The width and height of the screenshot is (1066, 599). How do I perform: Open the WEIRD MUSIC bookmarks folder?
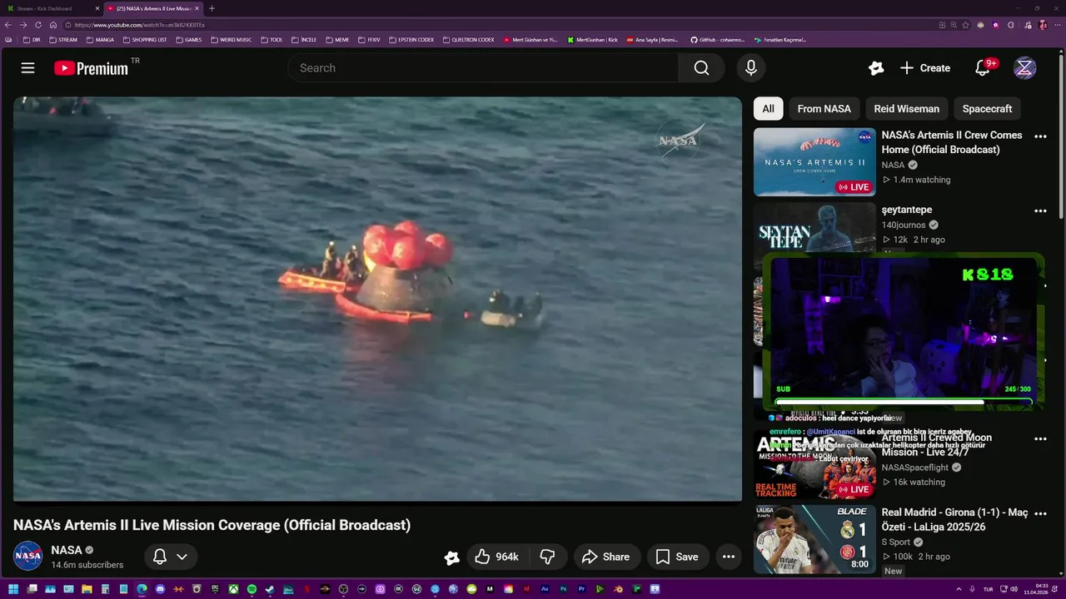(x=231, y=40)
